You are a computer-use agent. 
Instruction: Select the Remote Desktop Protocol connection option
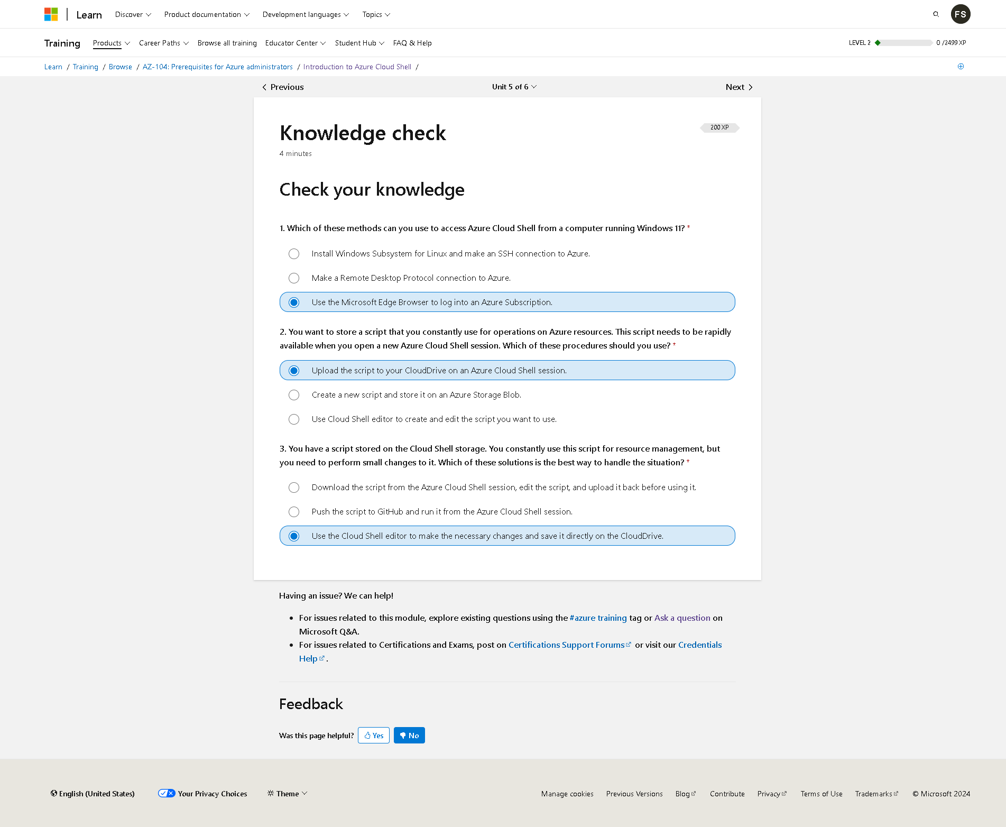pos(294,278)
